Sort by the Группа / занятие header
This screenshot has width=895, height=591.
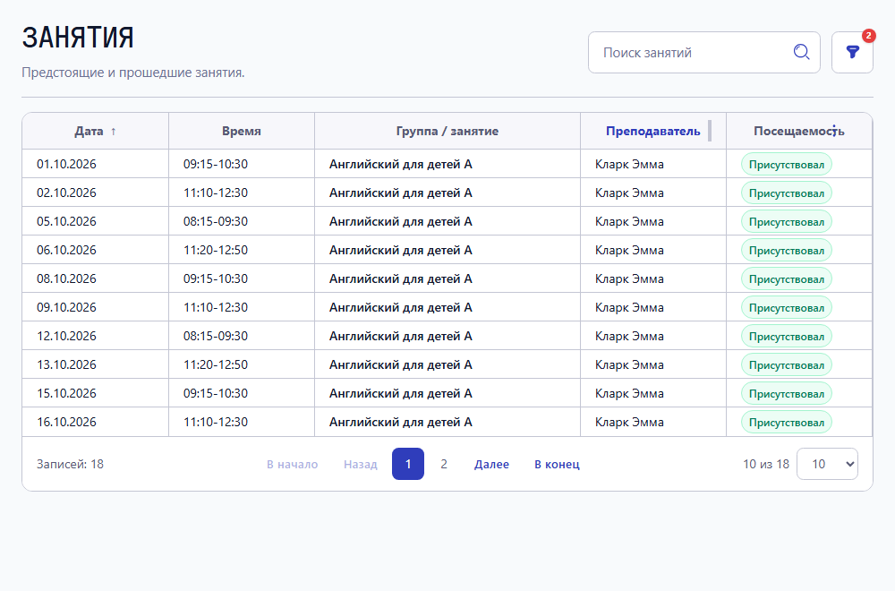pos(447,132)
